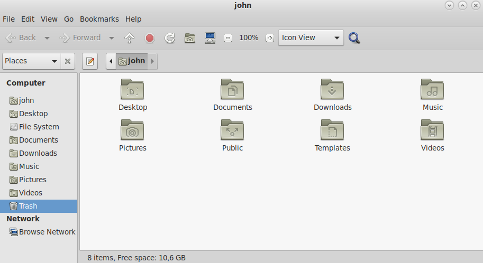The height and width of the screenshot is (263, 483).
Task: Select Trash in the sidebar
Action: point(28,206)
